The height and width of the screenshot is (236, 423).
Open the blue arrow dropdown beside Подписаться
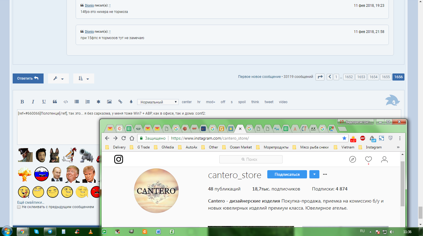point(314,174)
